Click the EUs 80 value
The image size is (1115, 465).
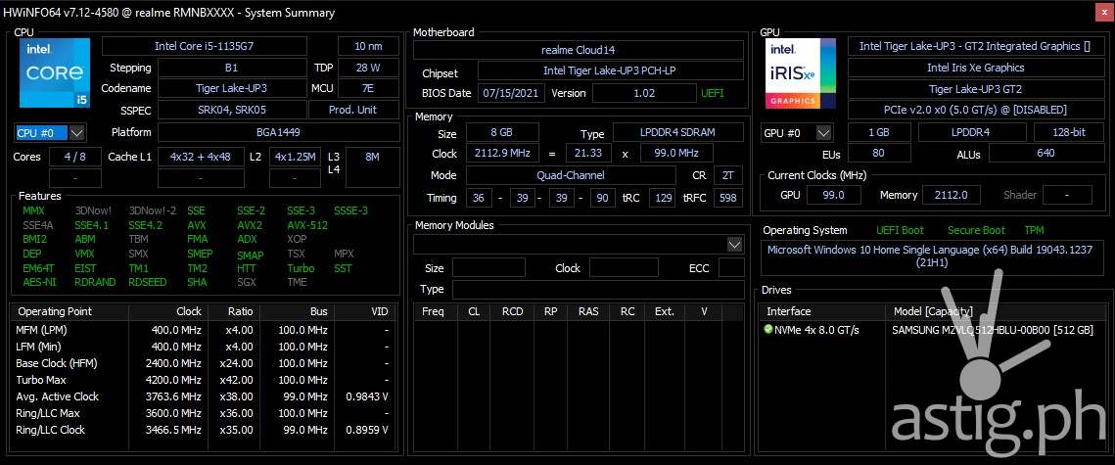879,154
